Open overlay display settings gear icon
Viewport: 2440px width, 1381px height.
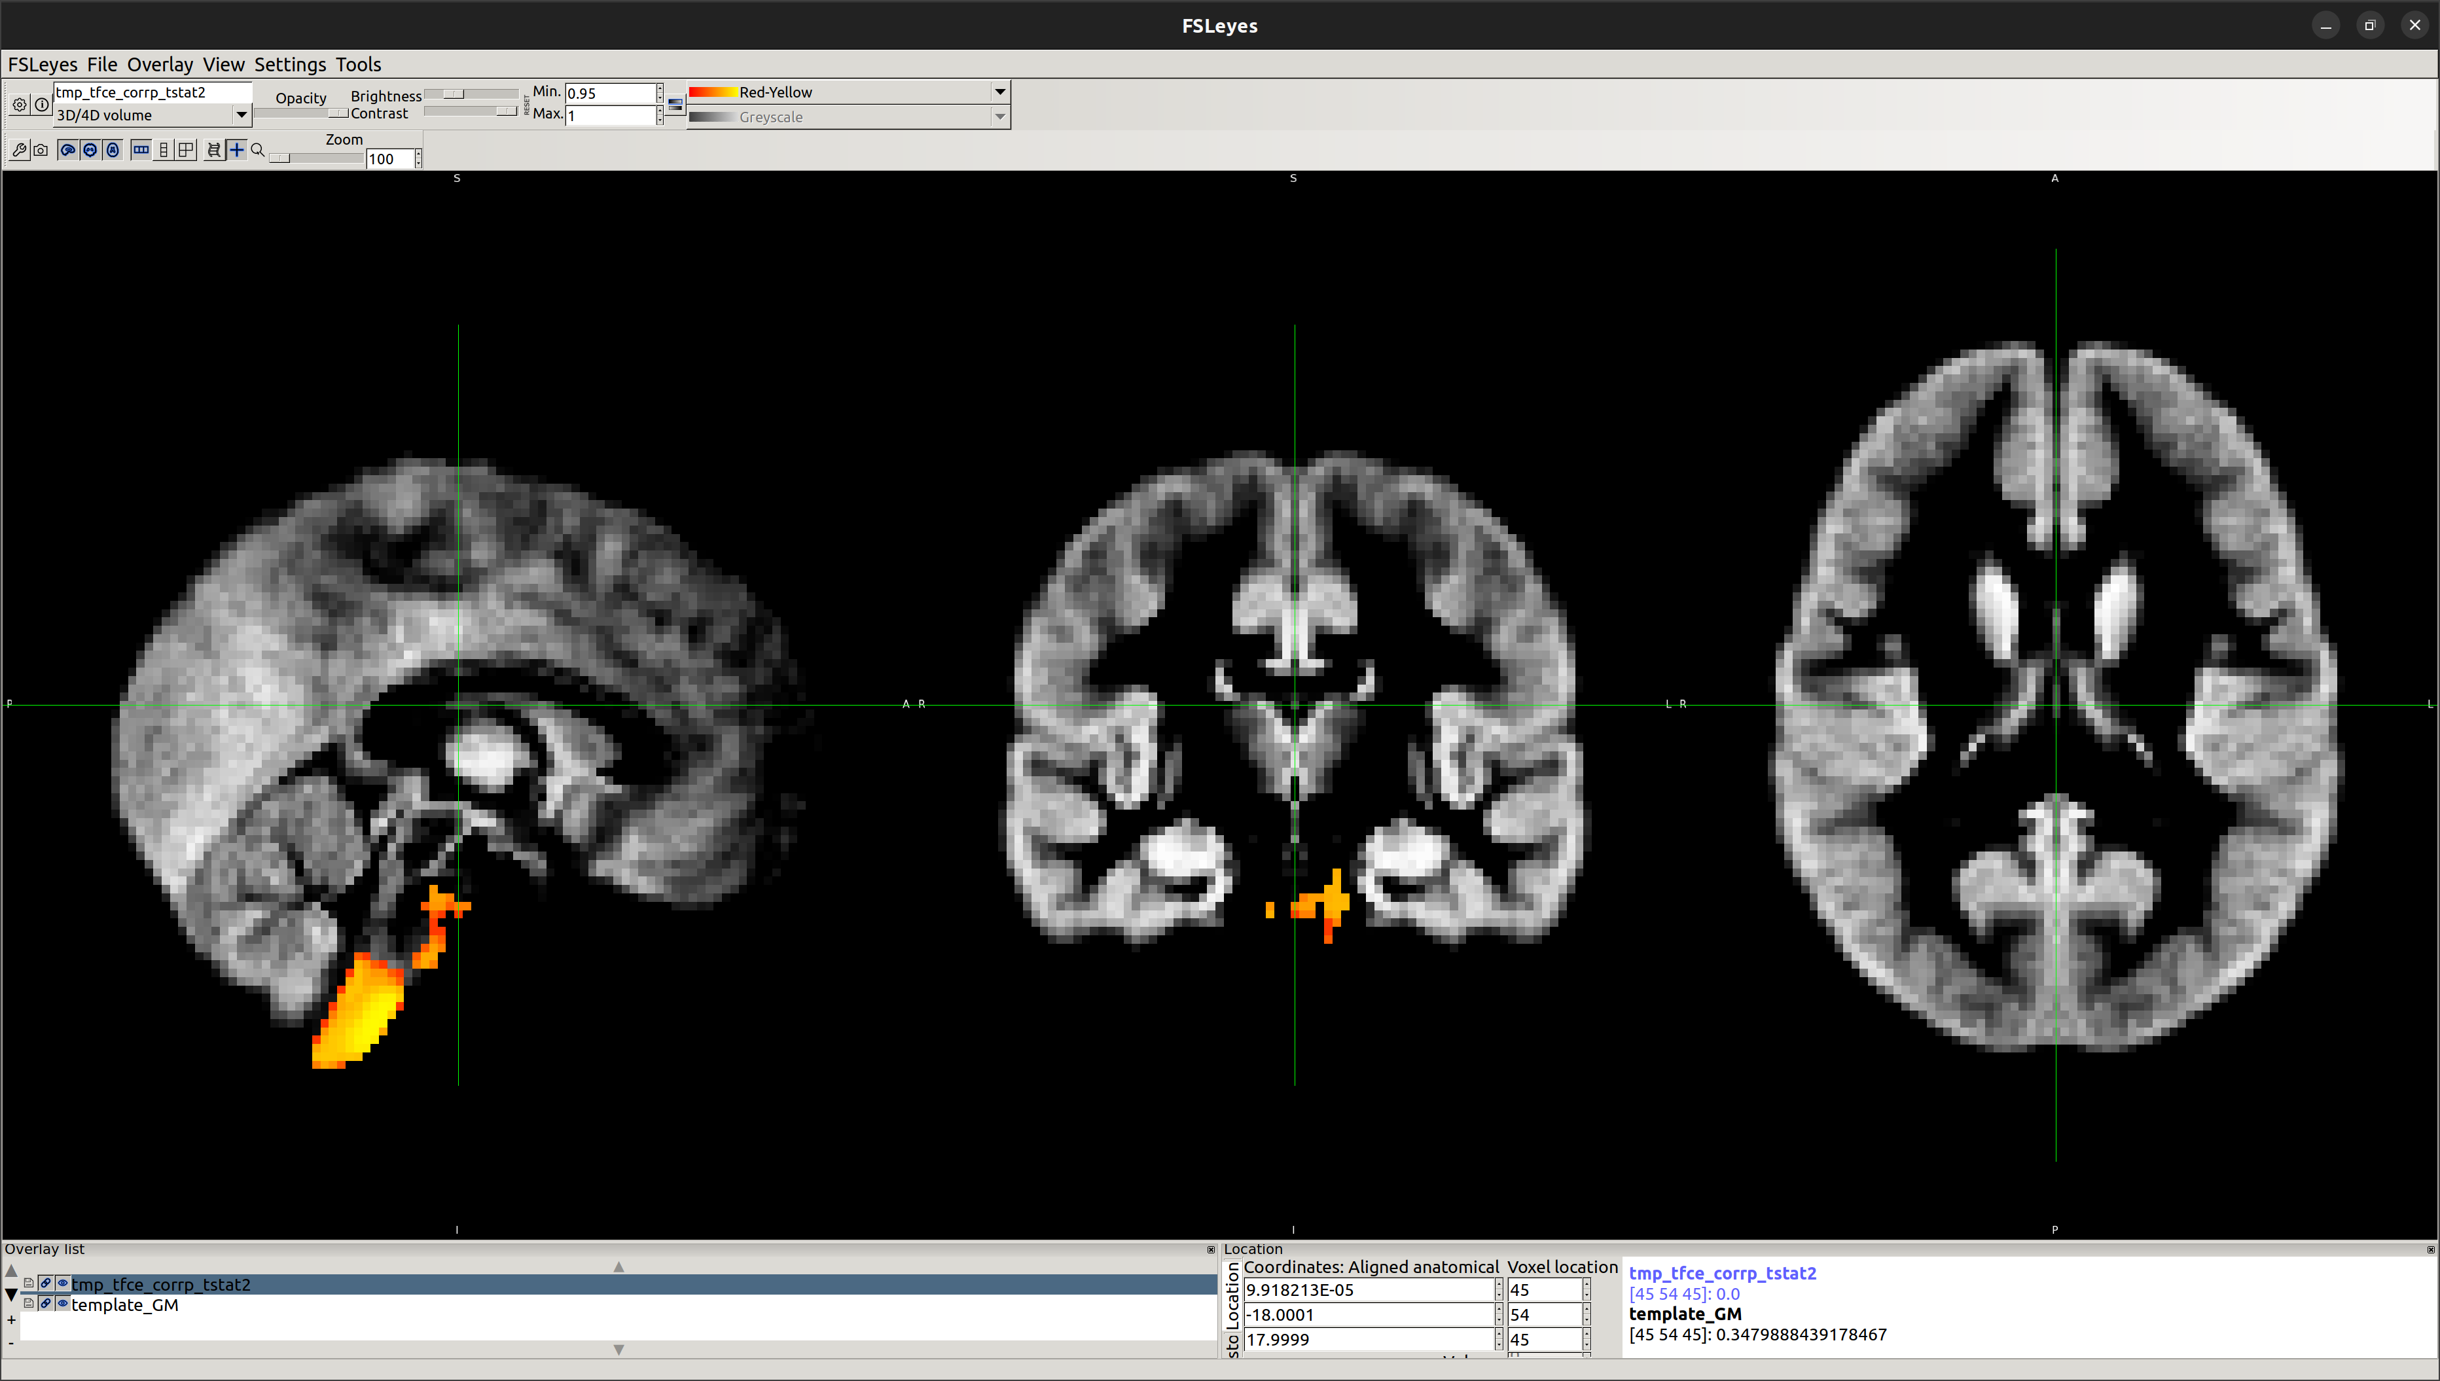click(x=19, y=104)
